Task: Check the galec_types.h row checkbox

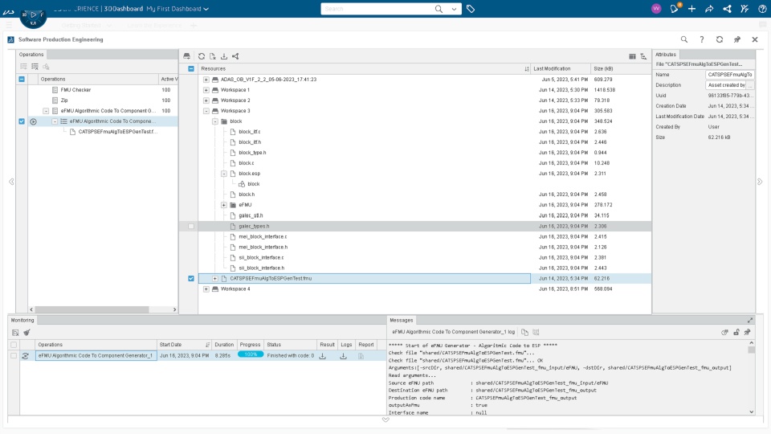Action: [191, 227]
